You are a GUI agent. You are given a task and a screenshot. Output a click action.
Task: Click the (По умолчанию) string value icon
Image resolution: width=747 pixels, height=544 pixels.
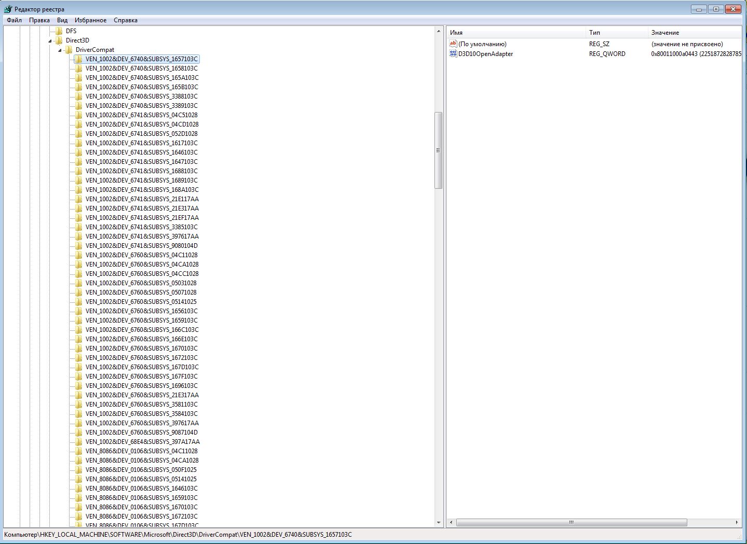coord(453,44)
